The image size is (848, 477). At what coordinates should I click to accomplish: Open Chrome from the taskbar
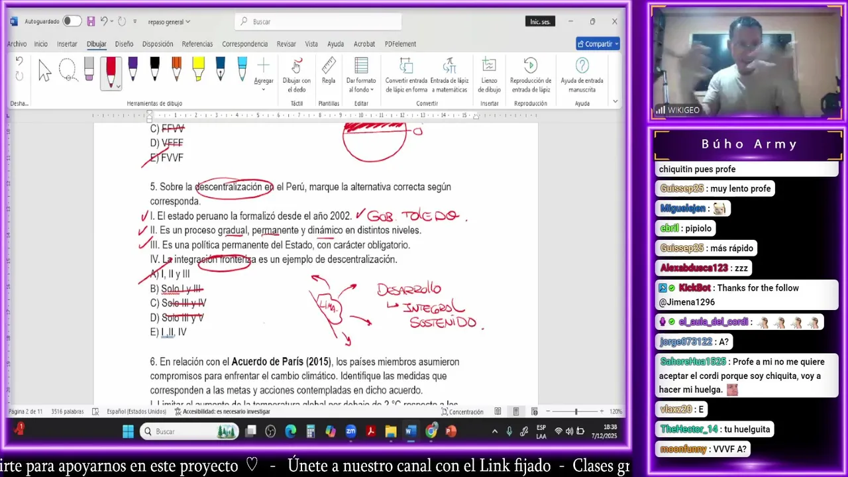(431, 431)
